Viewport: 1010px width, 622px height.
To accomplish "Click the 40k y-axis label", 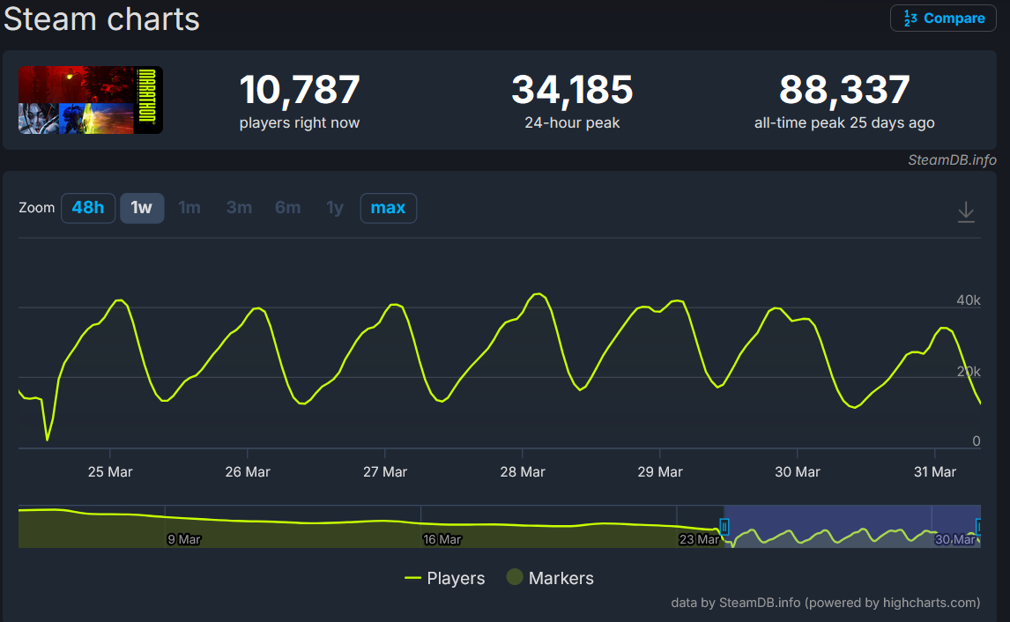I will click(968, 300).
